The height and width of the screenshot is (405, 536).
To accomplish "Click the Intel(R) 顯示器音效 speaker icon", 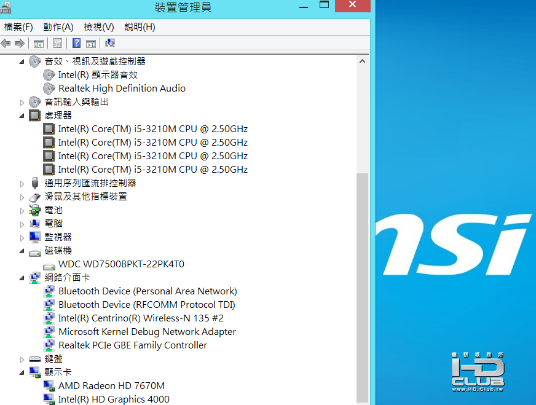I will pos(49,75).
